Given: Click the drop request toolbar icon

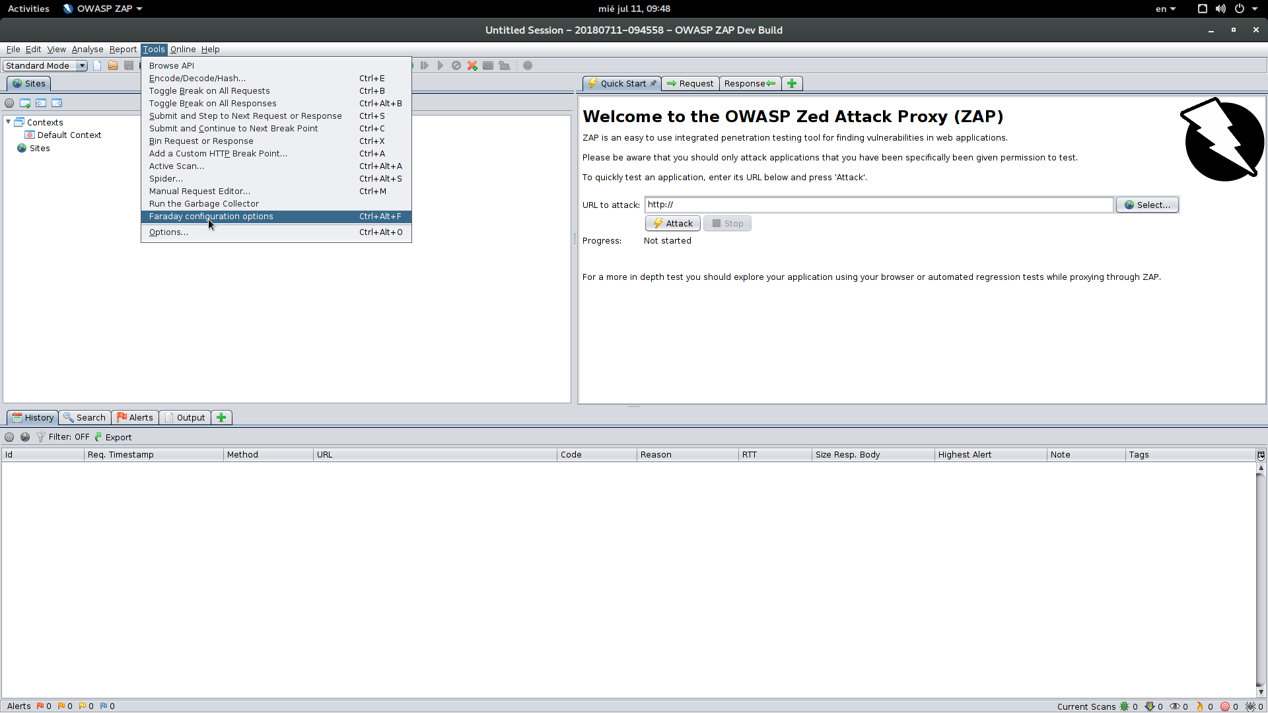Looking at the screenshot, I should click(456, 65).
